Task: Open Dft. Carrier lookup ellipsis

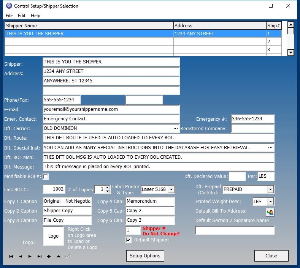Action: coord(175,128)
